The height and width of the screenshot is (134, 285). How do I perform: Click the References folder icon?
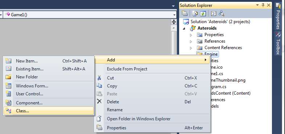pos(199,41)
